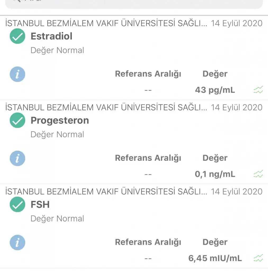Tap Referans Aralığı label under Progesteron
268x271 pixels.
(x=148, y=158)
